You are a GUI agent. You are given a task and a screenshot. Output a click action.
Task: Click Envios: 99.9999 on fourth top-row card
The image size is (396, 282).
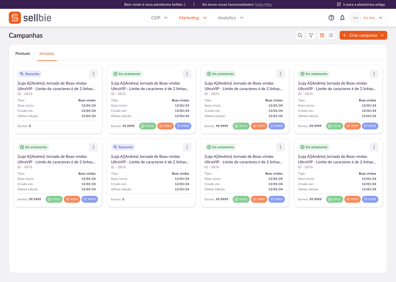coord(310,126)
